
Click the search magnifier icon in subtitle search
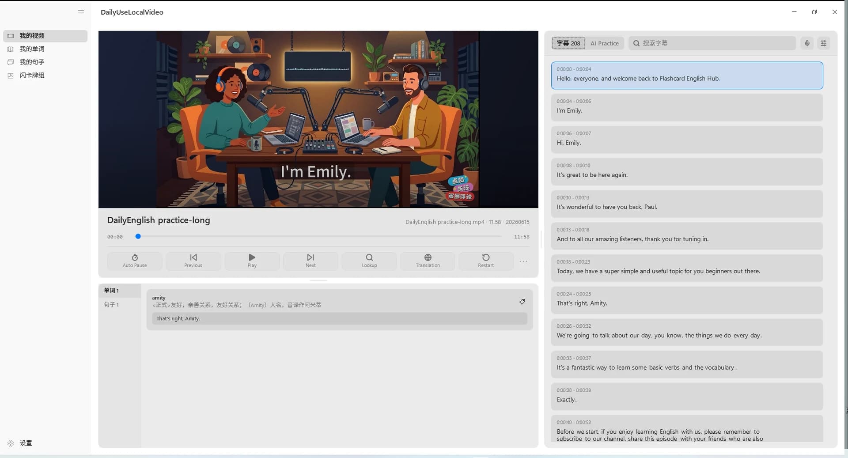pos(636,43)
